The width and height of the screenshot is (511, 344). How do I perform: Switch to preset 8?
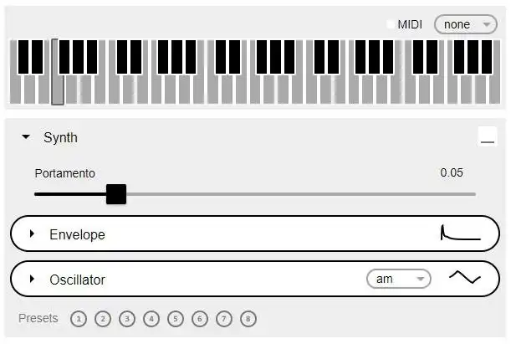tap(248, 319)
